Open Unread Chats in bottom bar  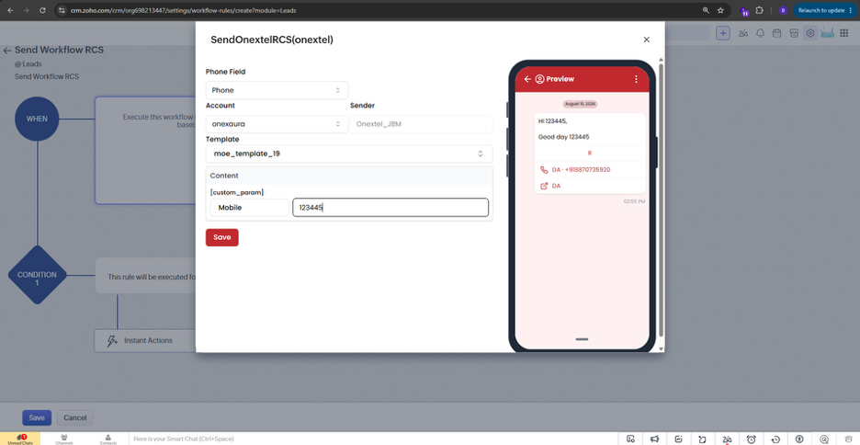tap(20, 439)
